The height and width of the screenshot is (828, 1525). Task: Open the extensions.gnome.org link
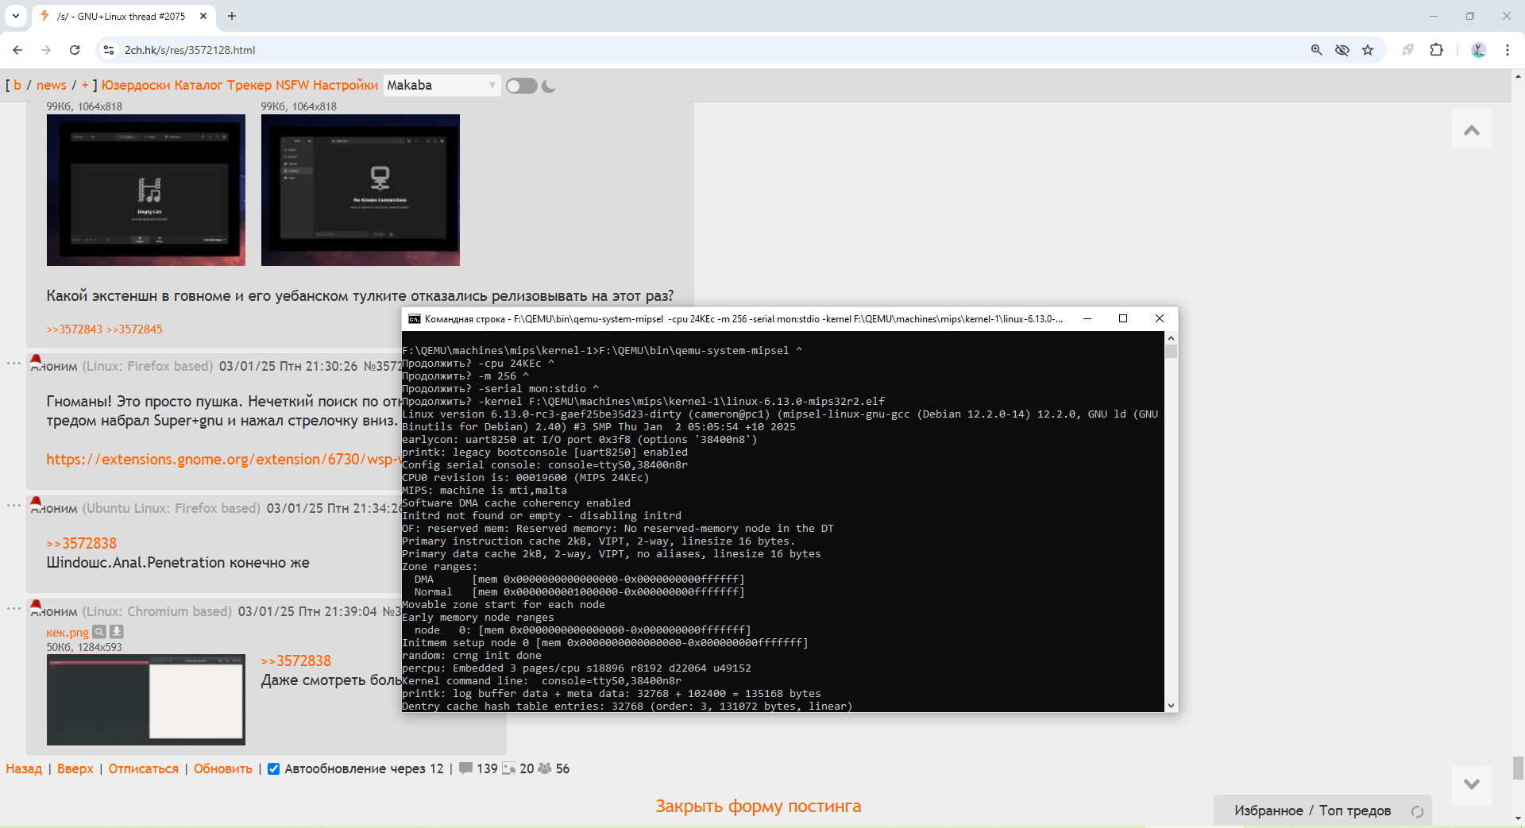click(224, 460)
